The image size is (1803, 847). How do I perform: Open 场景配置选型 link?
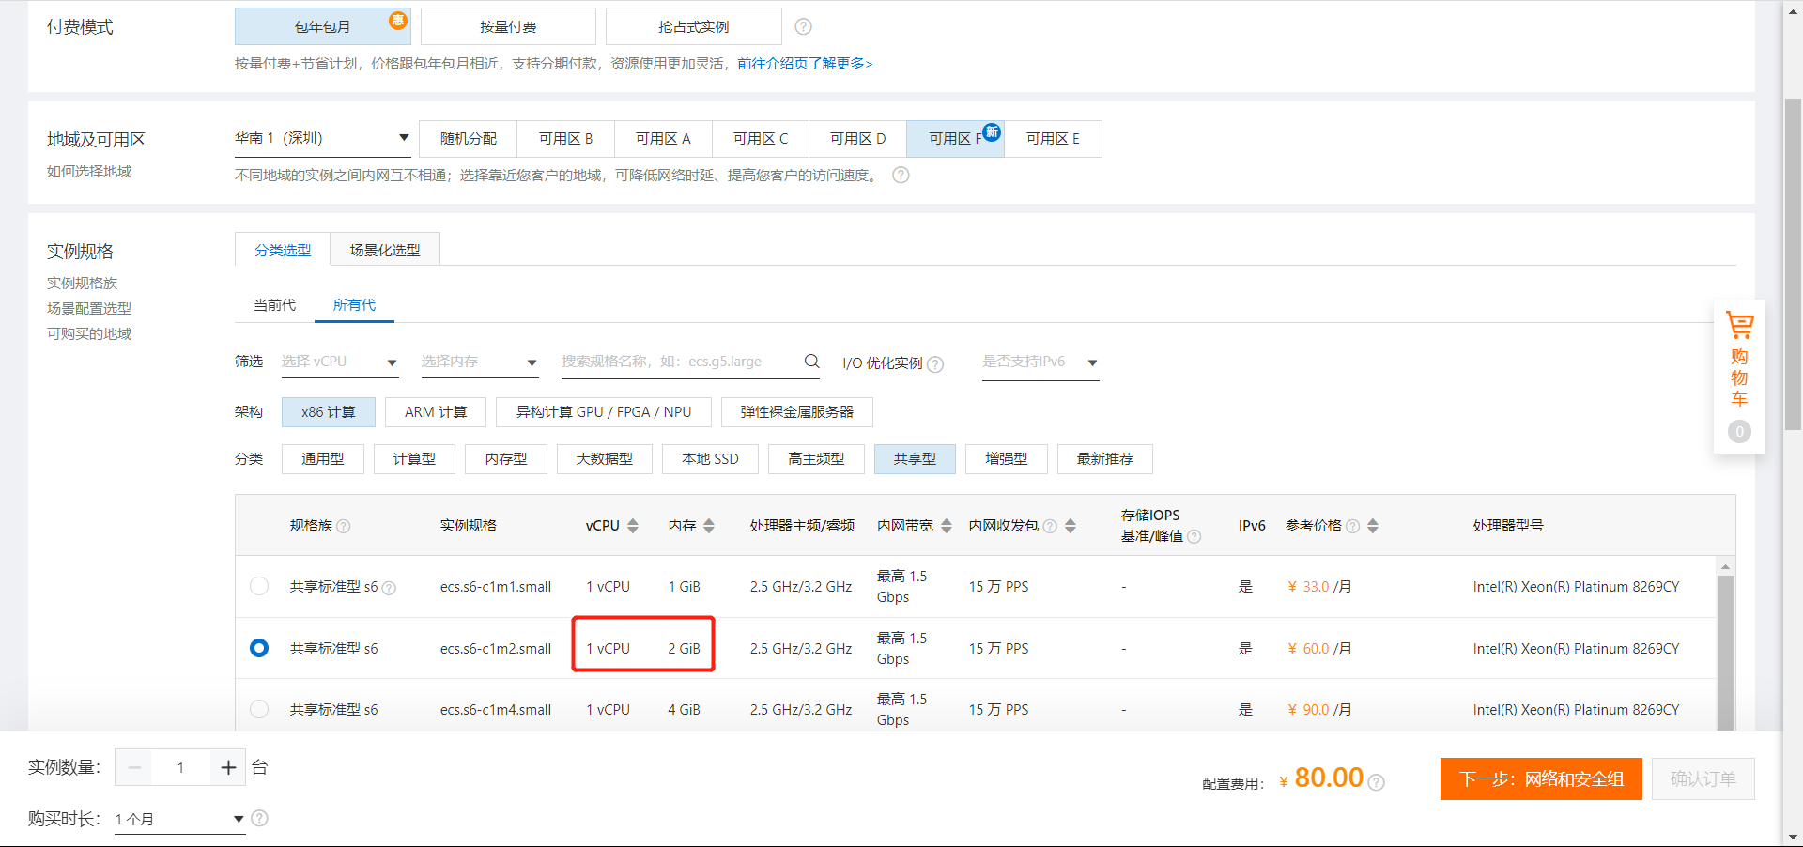[89, 308]
